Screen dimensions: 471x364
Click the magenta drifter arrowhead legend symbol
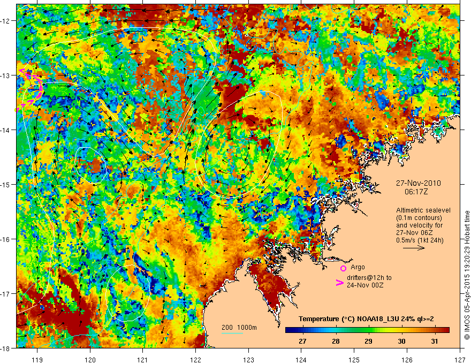pos(340,283)
